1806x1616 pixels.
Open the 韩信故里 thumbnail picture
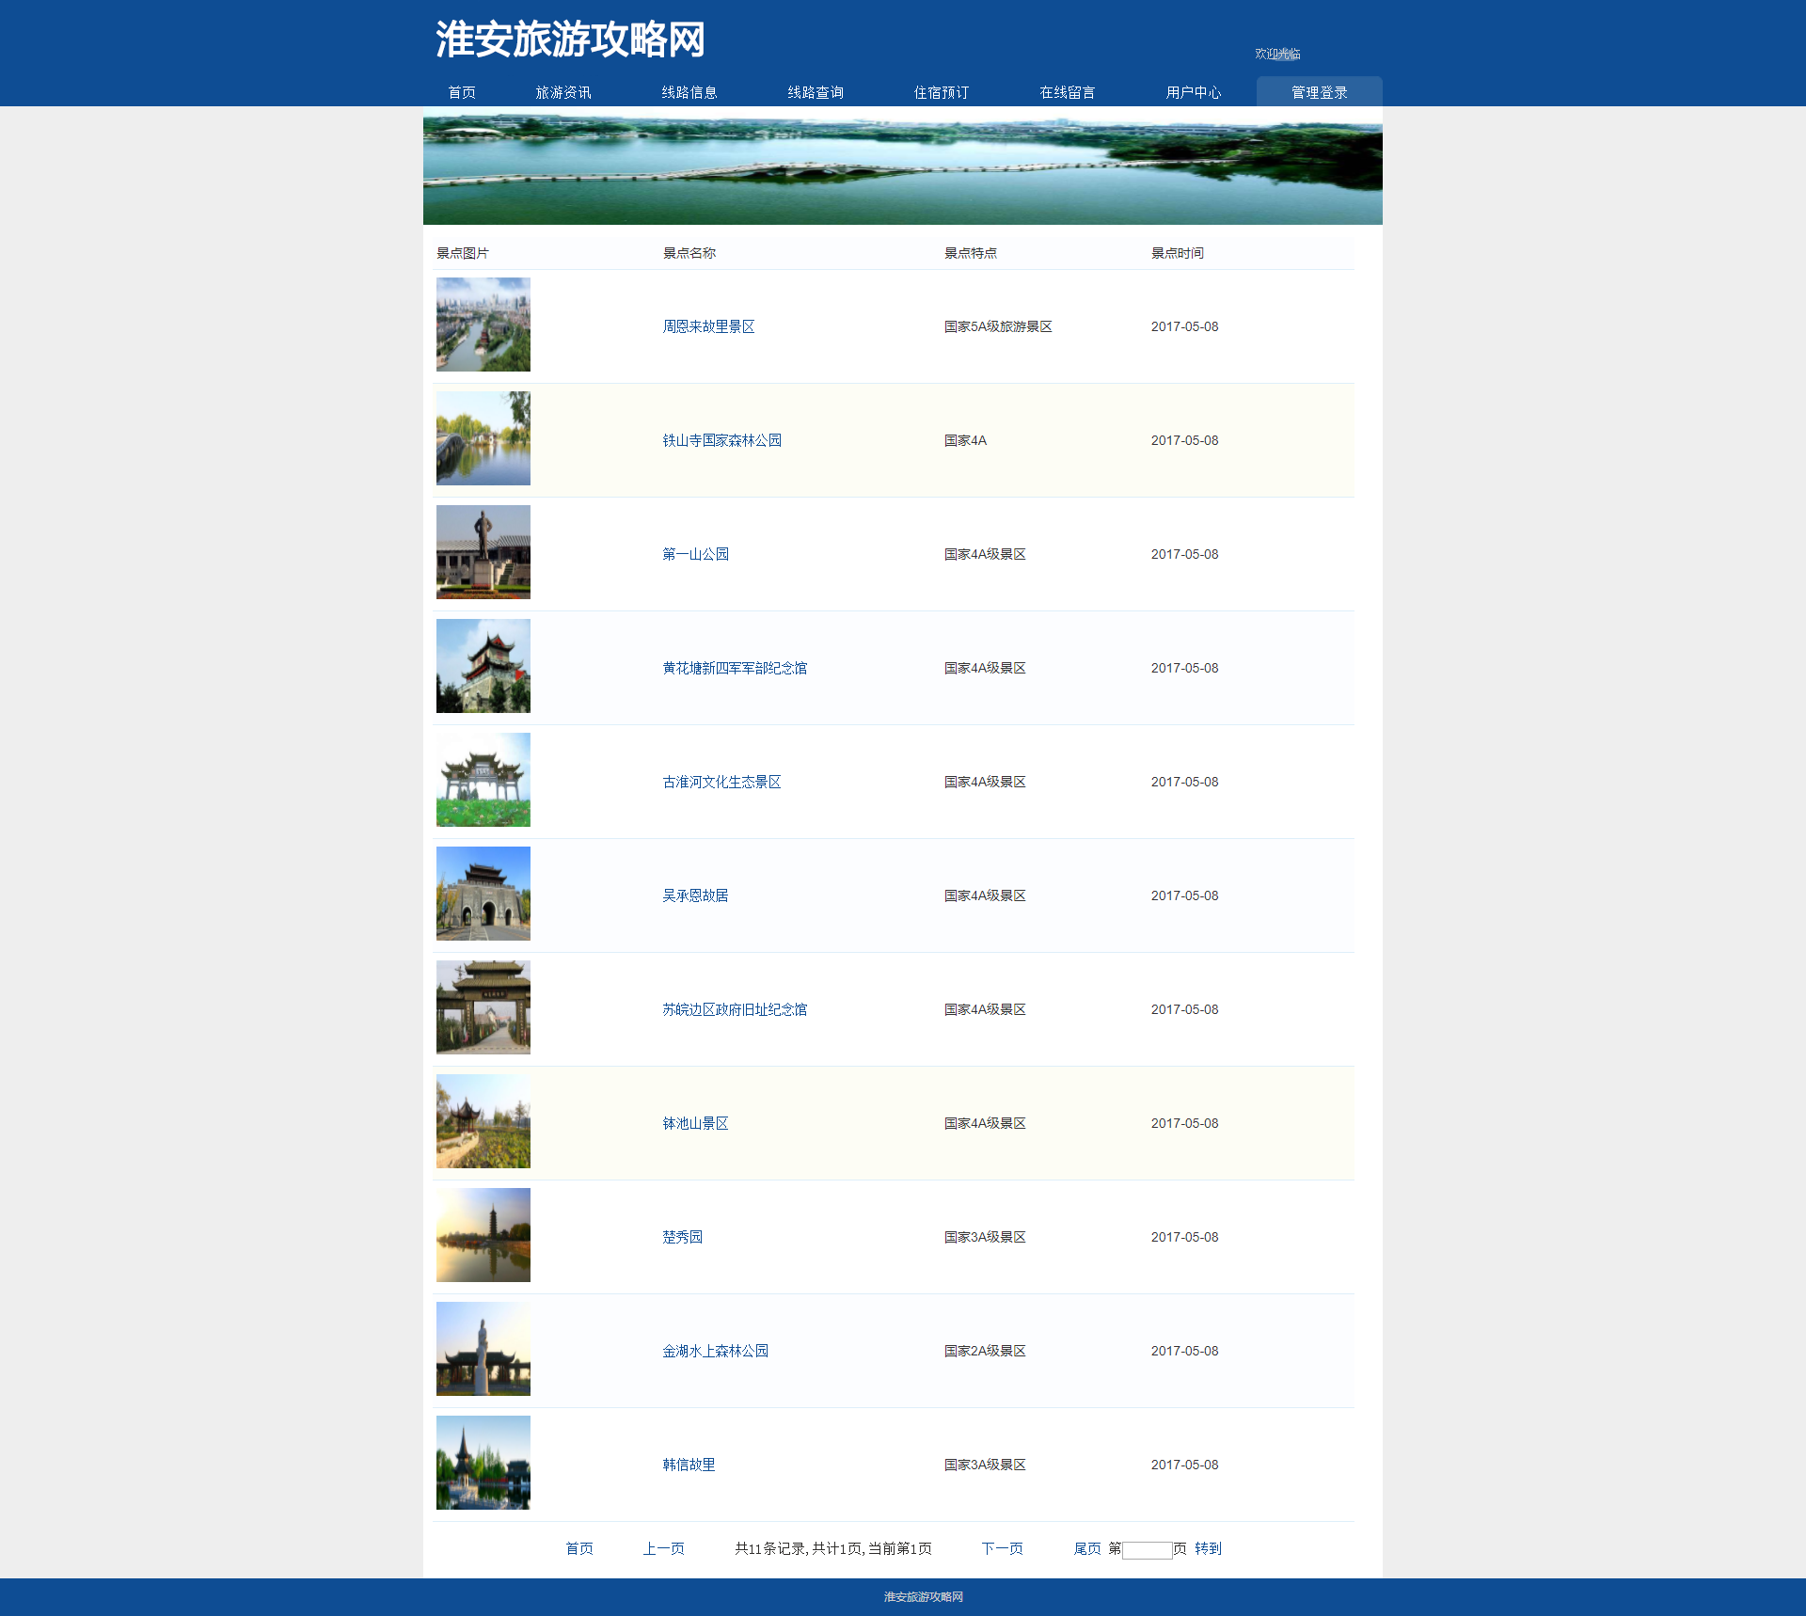(x=483, y=1463)
